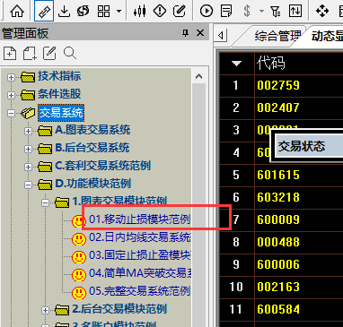This screenshot has height=327, width=343.
Task: Switch to the 动态显 tab
Action: pyautogui.click(x=327, y=36)
